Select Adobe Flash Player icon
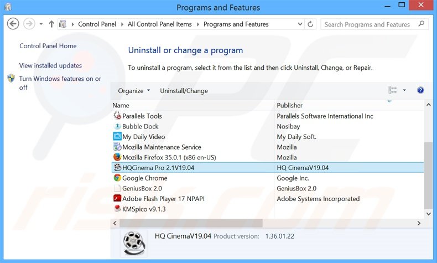Screen dimensions: 437x263 click(x=117, y=198)
